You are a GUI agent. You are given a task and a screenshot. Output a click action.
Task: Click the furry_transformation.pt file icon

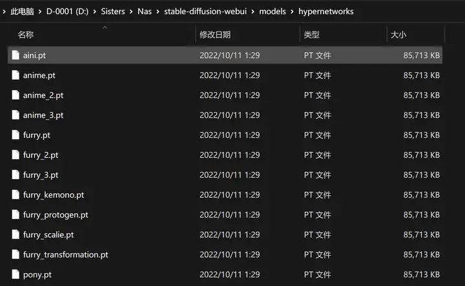15,254
